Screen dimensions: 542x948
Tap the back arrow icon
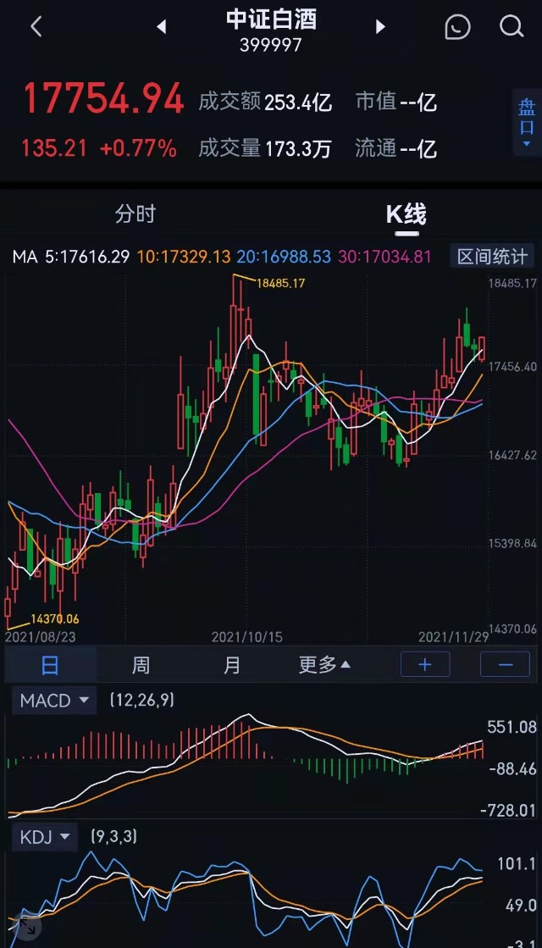(x=36, y=26)
